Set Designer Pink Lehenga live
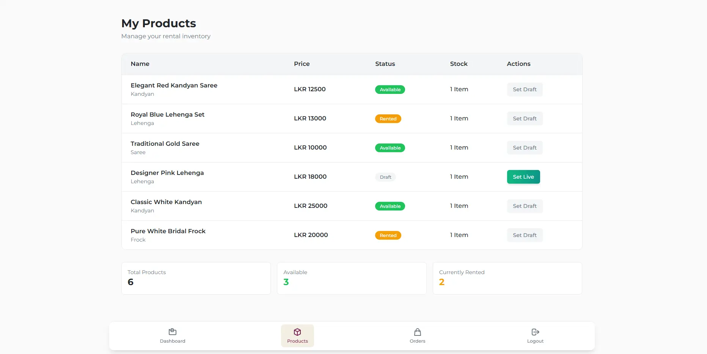The width and height of the screenshot is (707, 354). [523, 177]
